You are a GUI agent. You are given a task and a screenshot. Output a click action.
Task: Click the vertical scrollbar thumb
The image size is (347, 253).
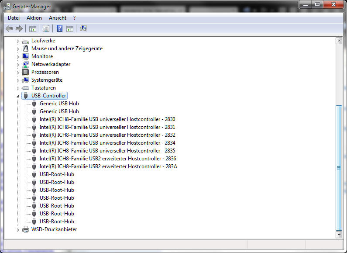pos(339,168)
